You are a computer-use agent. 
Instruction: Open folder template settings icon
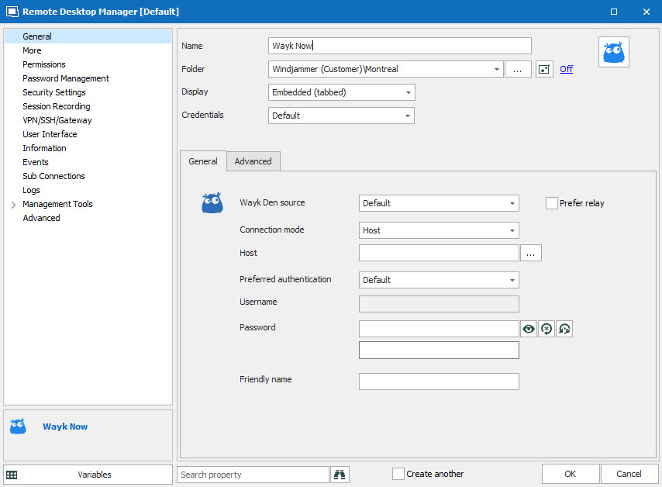click(544, 69)
